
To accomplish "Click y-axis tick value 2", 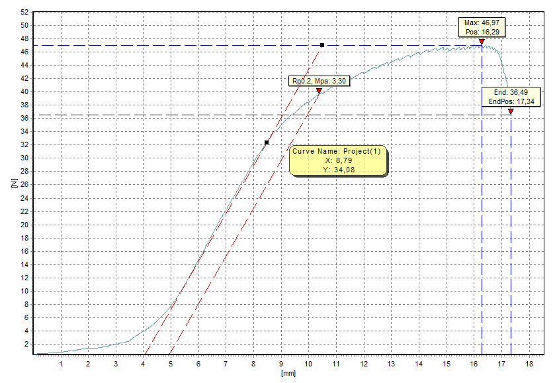I will 26,344.
